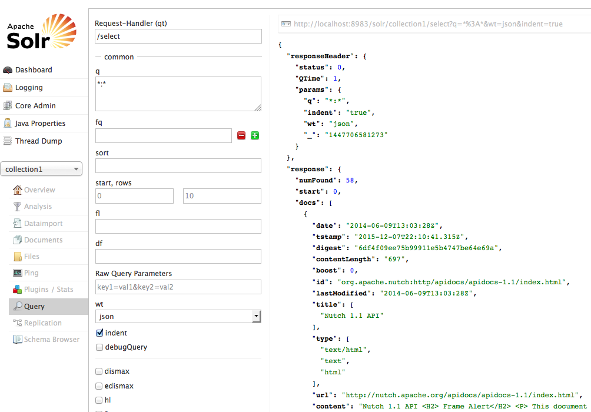This screenshot has height=412, width=591.
Task: Click the Query magnifier icon
Action: [x=17, y=306]
